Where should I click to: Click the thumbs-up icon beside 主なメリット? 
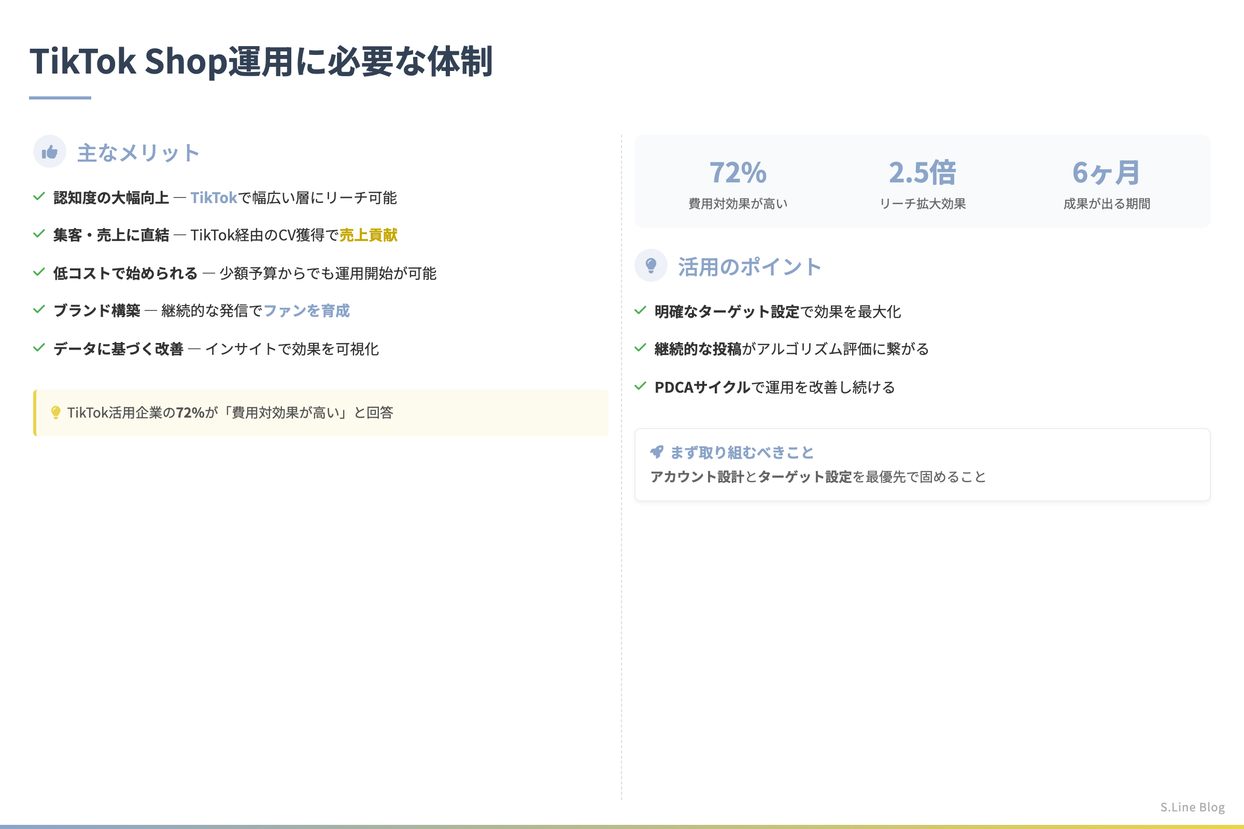(50, 152)
